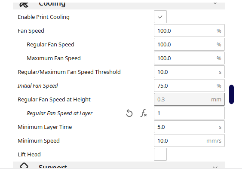Click the Support section title
This screenshot has width=242, height=171.
coord(53,166)
